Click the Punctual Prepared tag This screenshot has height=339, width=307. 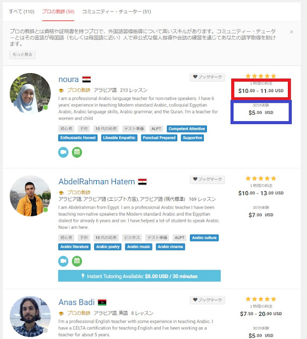point(159,138)
